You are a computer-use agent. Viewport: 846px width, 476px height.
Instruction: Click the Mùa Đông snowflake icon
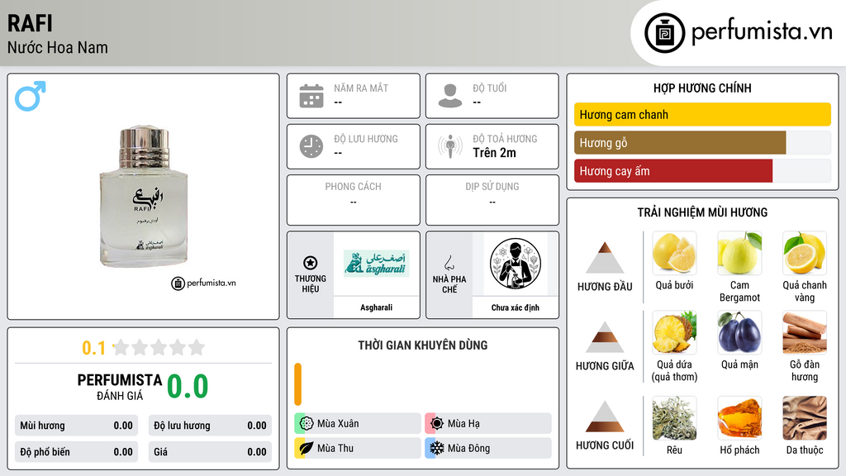click(x=437, y=448)
